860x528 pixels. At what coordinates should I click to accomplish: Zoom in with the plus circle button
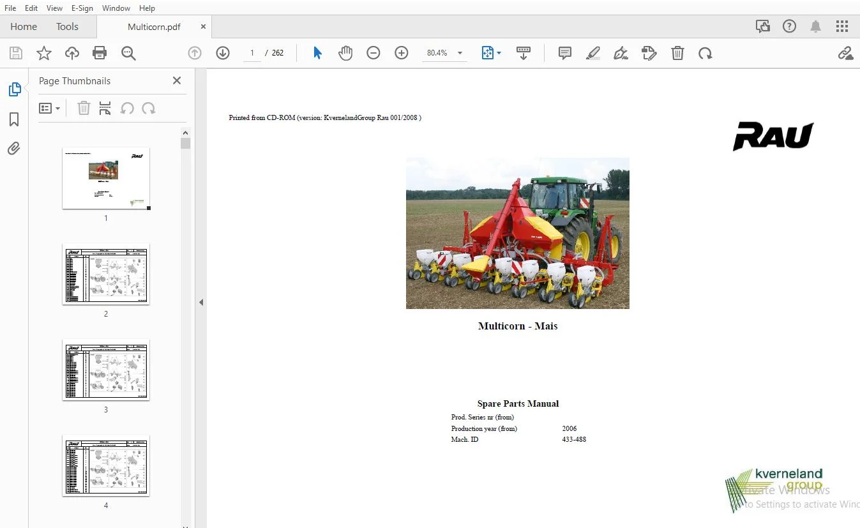(x=402, y=53)
